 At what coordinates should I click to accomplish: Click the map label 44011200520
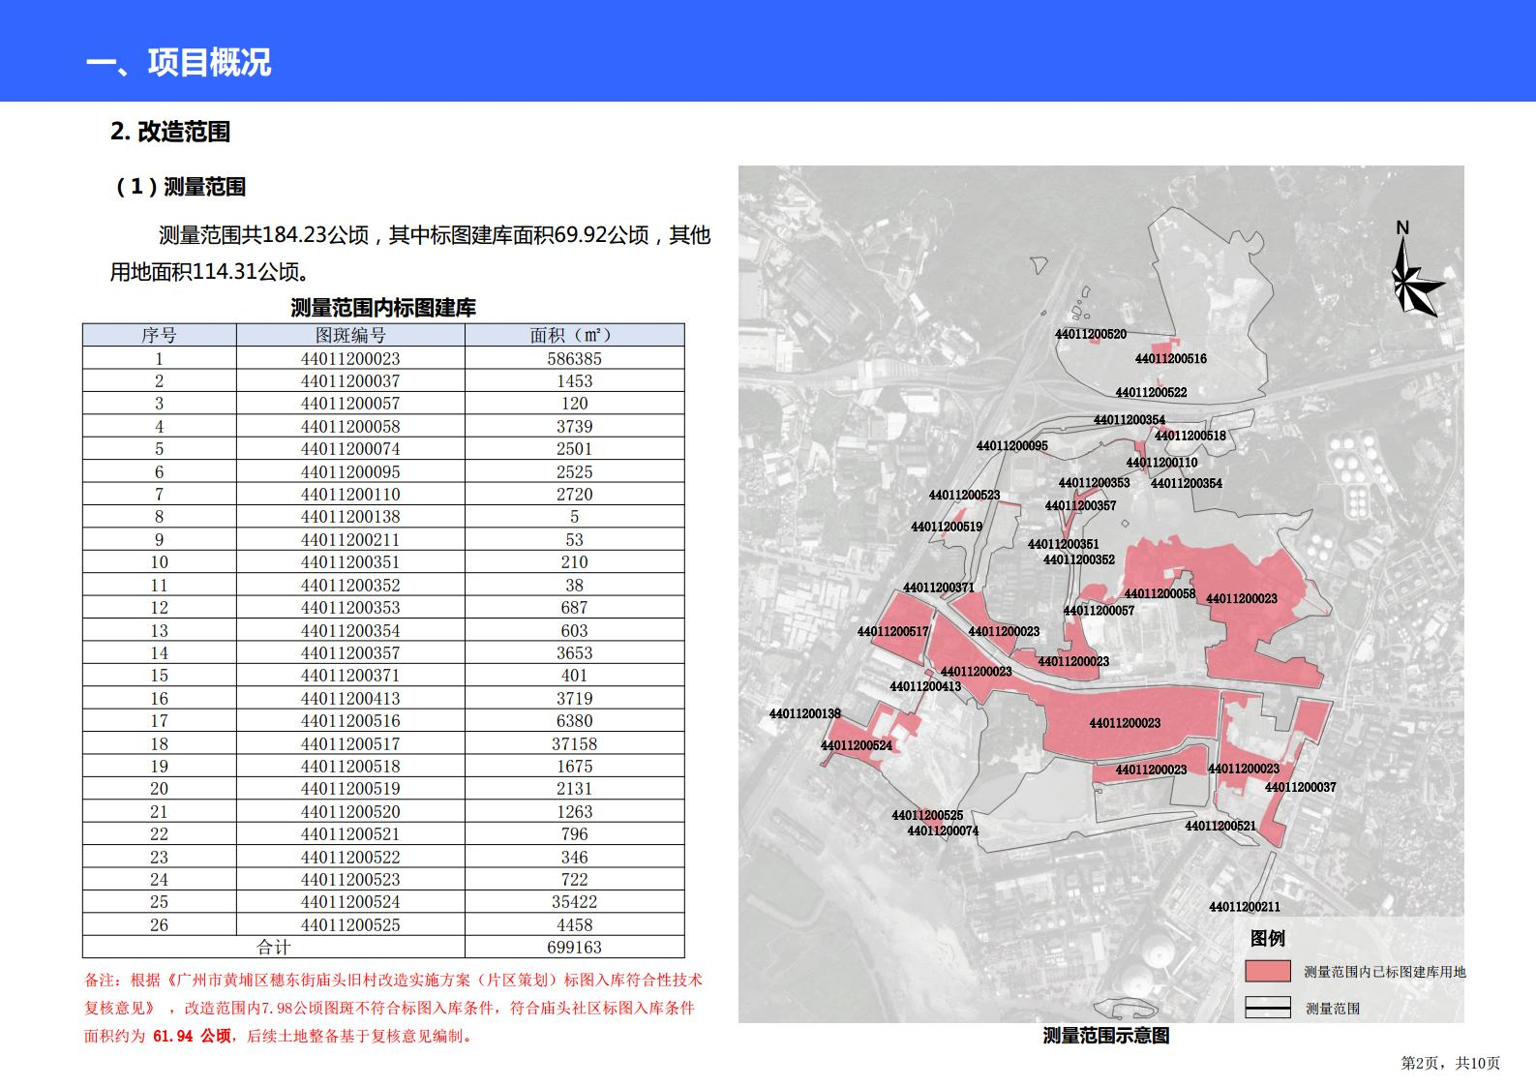click(1091, 334)
